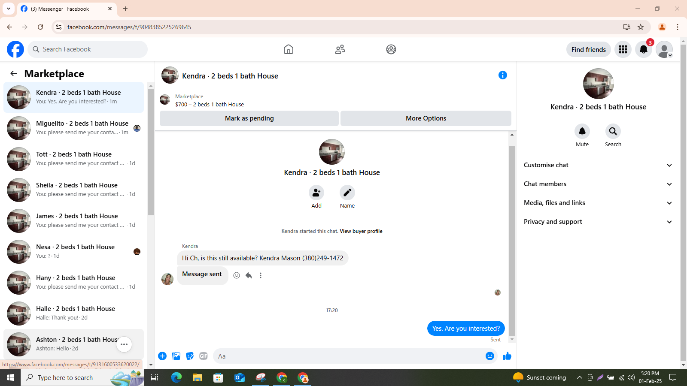This screenshot has width=687, height=386.
Task: Open Kendra chat in list
Action: (x=73, y=97)
